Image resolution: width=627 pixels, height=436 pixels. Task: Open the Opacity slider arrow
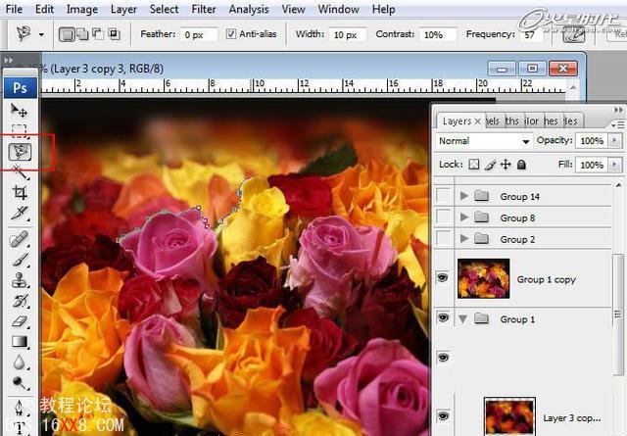pyautogui.click(x=614, y=140)
